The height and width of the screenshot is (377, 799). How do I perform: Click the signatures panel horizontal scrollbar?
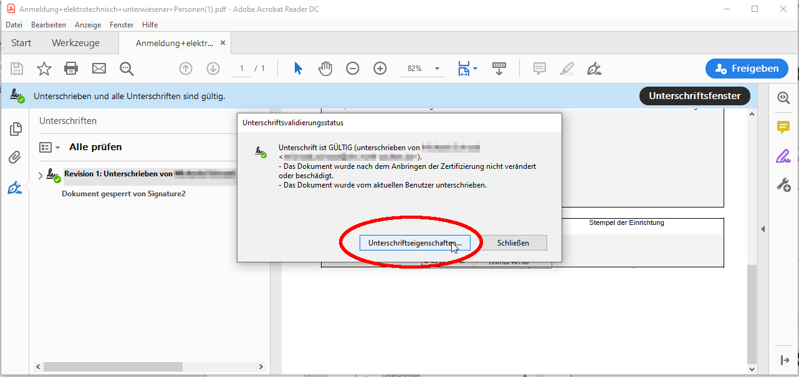click(112, 367)
